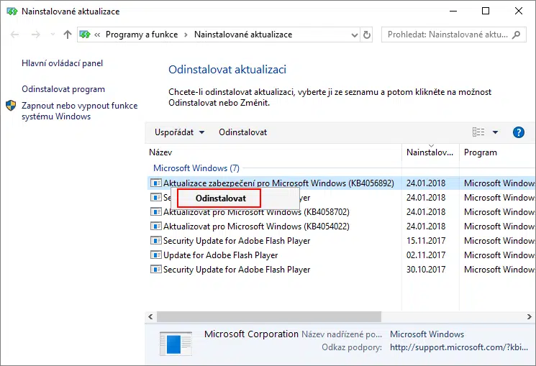This screenshot has height=366, width=536.
Task: Open Hlavní ovládací panel link
Action: click(62, 63)
